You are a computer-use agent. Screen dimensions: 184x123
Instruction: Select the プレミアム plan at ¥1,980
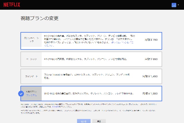pos(91,94)
